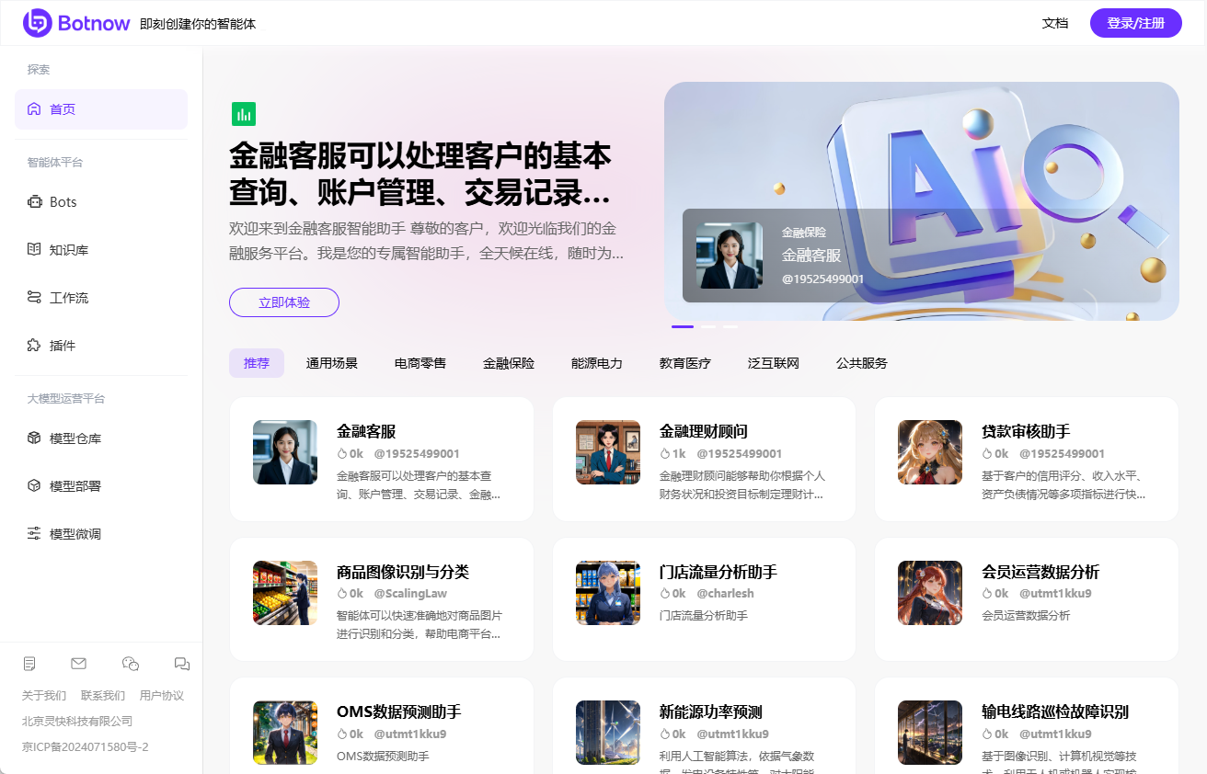Switch to the 通用场景 tab
The image size is (1207, 774).
[332, 363]
